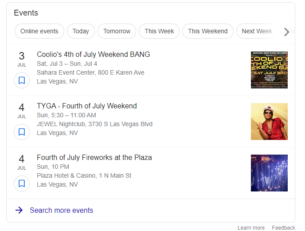
Task: Select the Online events filter chip
Action: (39, 31)
